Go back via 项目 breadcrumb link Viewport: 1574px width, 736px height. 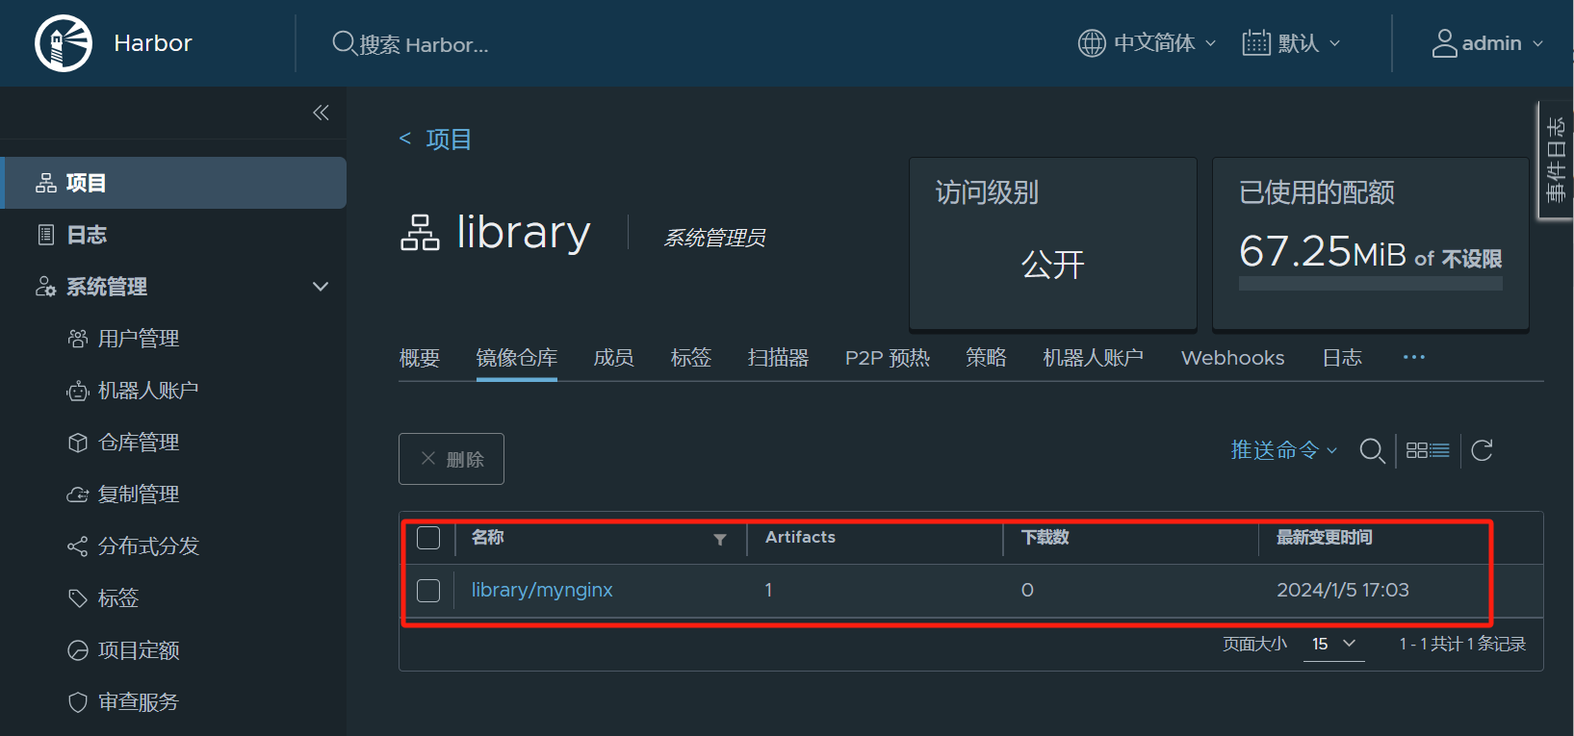[449, 140]
